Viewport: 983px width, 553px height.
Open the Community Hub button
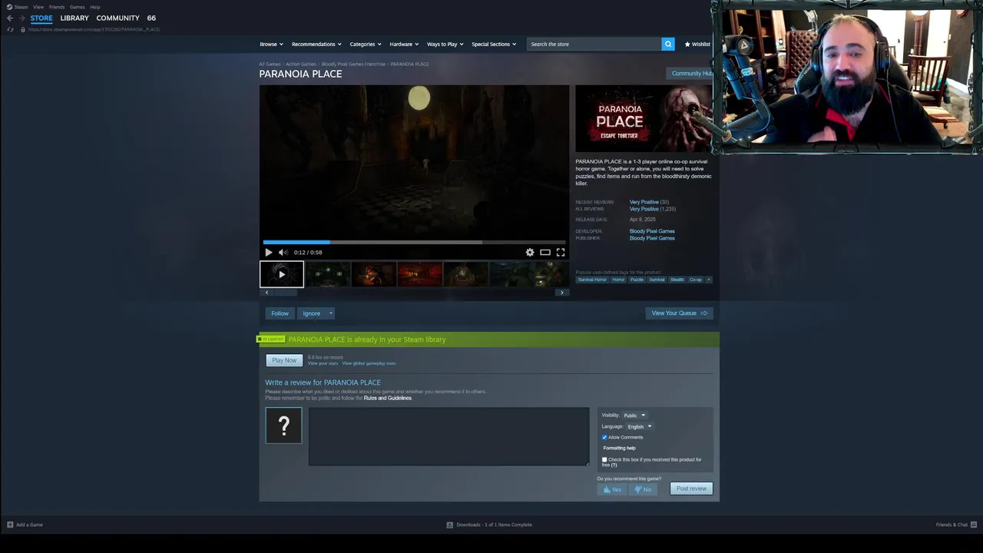691,74
